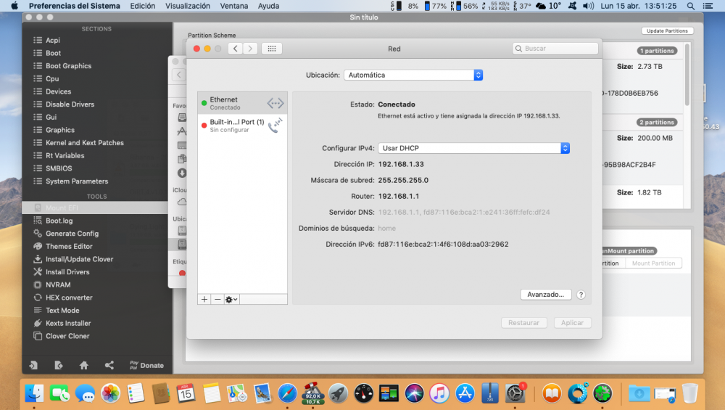Open Launchpad rocket icon in the Dock

(338, 393)
